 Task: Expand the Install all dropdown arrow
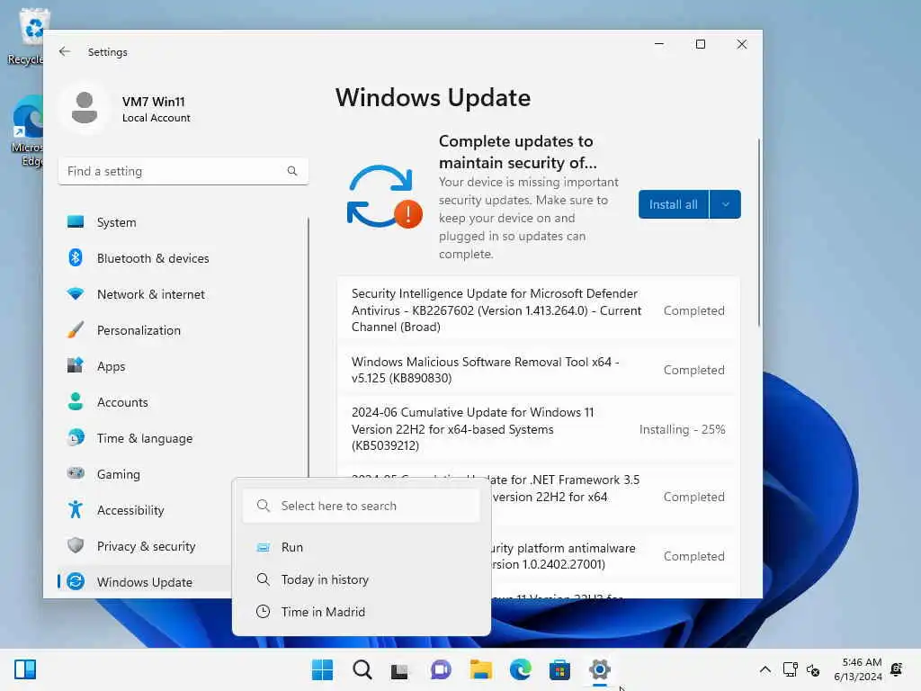pyautogui.click(x=726, y=204)
